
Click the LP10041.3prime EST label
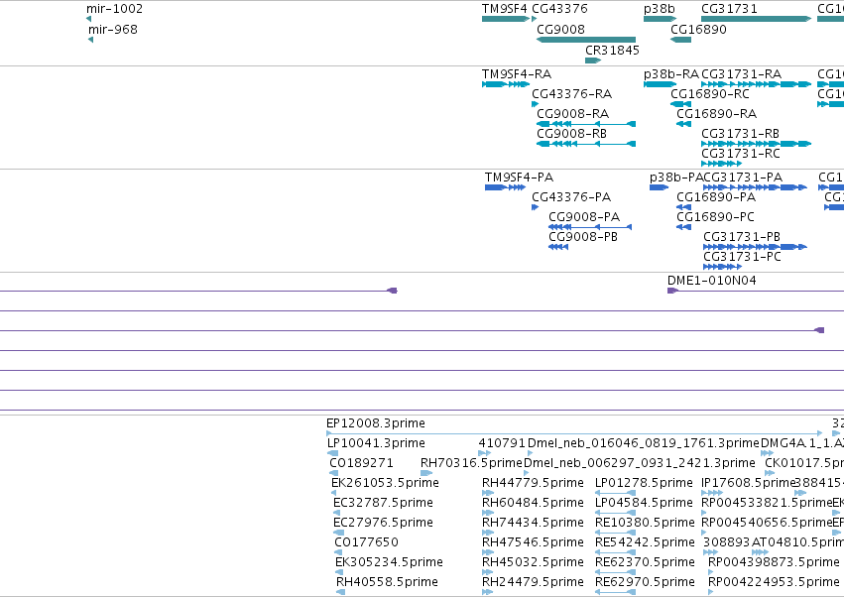[x=376, y=443]
